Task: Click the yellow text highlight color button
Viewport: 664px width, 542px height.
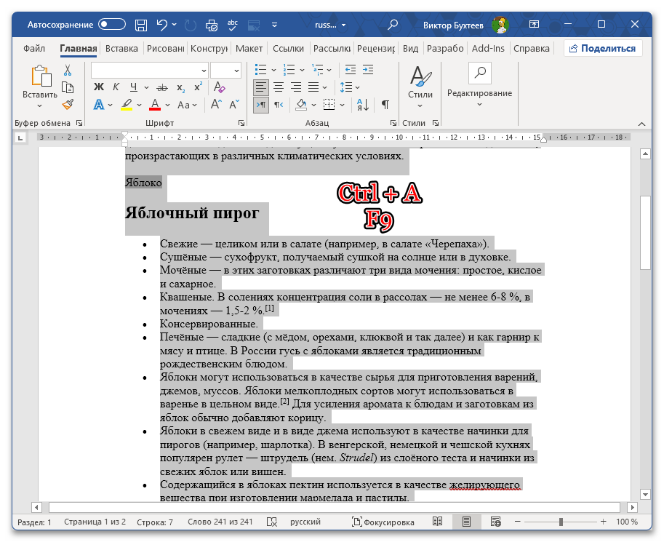Action: pyautogui.click(x=127, y=104)
